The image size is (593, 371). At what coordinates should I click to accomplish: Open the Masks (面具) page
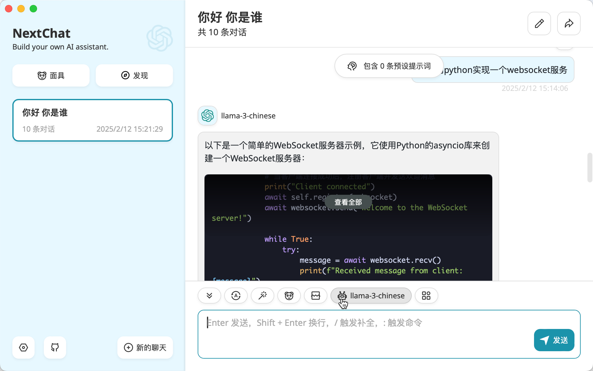tap(51, 75)
